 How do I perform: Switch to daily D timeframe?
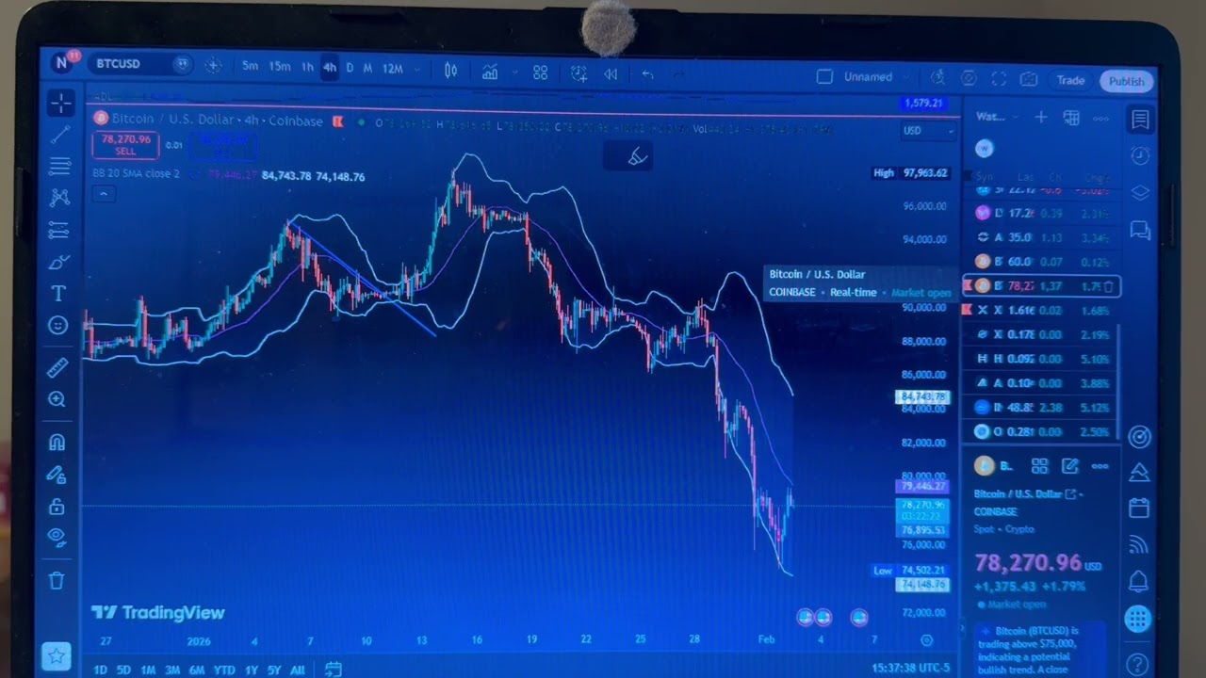click(x=350, y=68)
